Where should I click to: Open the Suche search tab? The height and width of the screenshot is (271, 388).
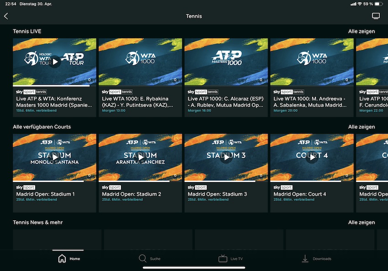[149, 259]
